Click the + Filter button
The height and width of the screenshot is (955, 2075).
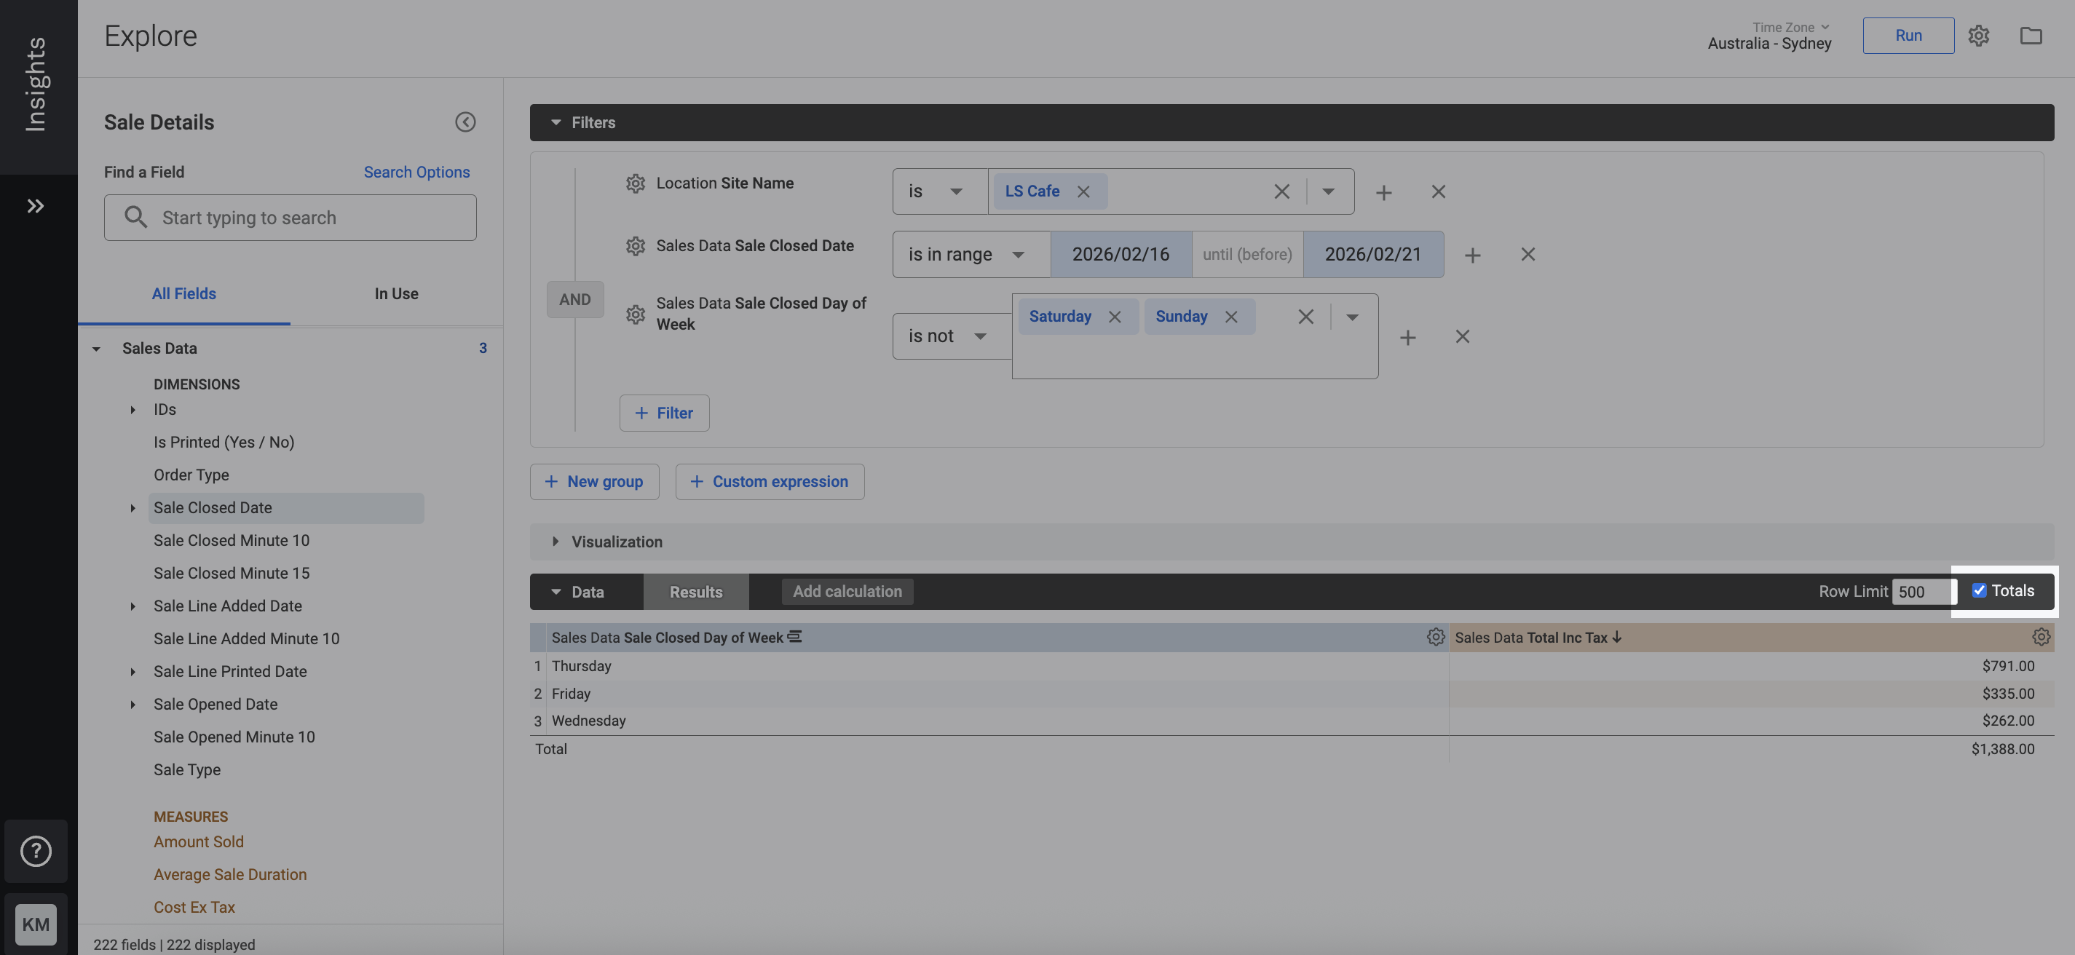click(664, 413)
